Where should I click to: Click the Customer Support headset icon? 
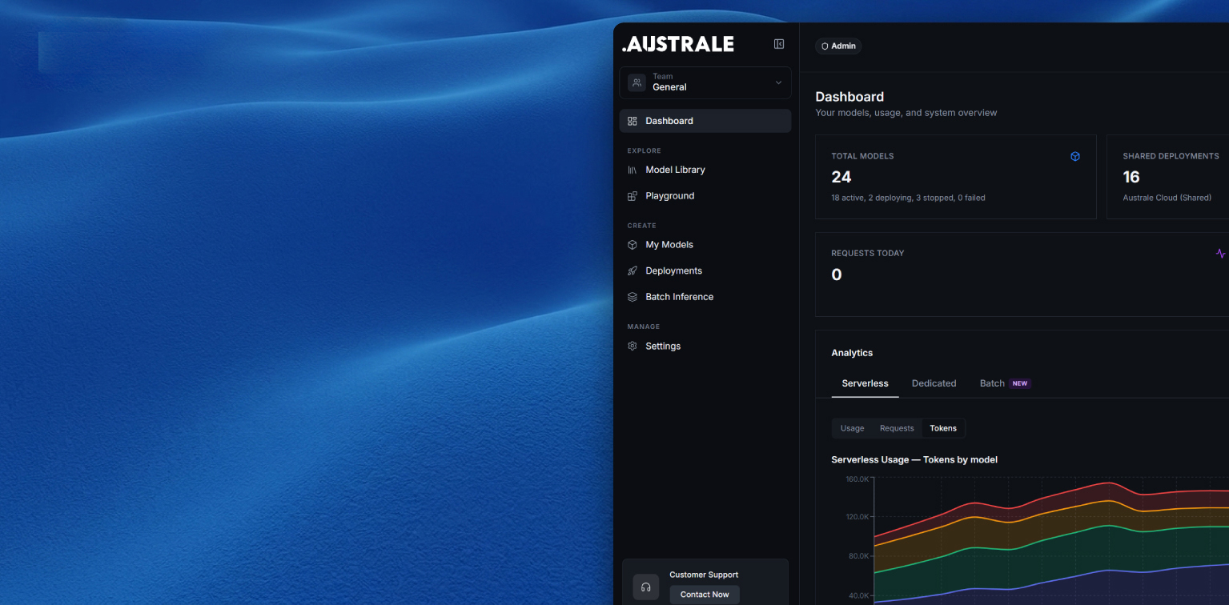646,587
